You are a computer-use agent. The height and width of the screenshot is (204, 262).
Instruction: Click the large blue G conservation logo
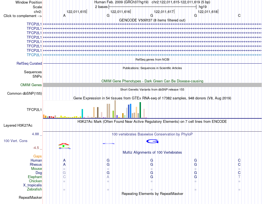153,141
